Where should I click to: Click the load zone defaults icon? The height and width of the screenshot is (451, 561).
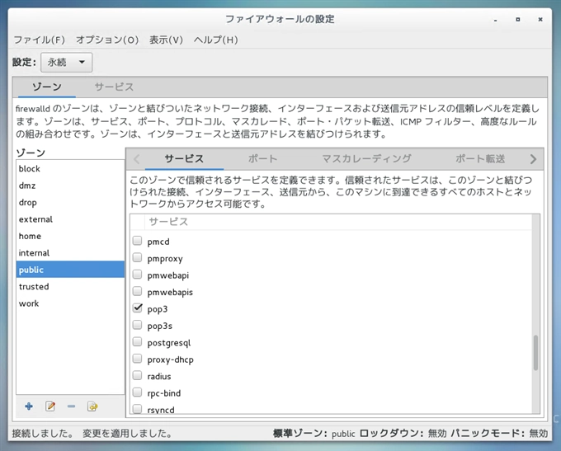[92, 406]
